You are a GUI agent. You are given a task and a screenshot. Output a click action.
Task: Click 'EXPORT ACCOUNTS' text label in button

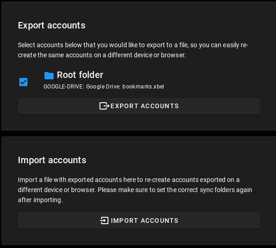coord(144,106)
